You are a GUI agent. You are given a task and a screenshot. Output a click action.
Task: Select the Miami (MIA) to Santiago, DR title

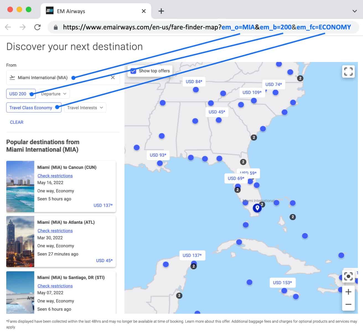click(x=71, y=277)
